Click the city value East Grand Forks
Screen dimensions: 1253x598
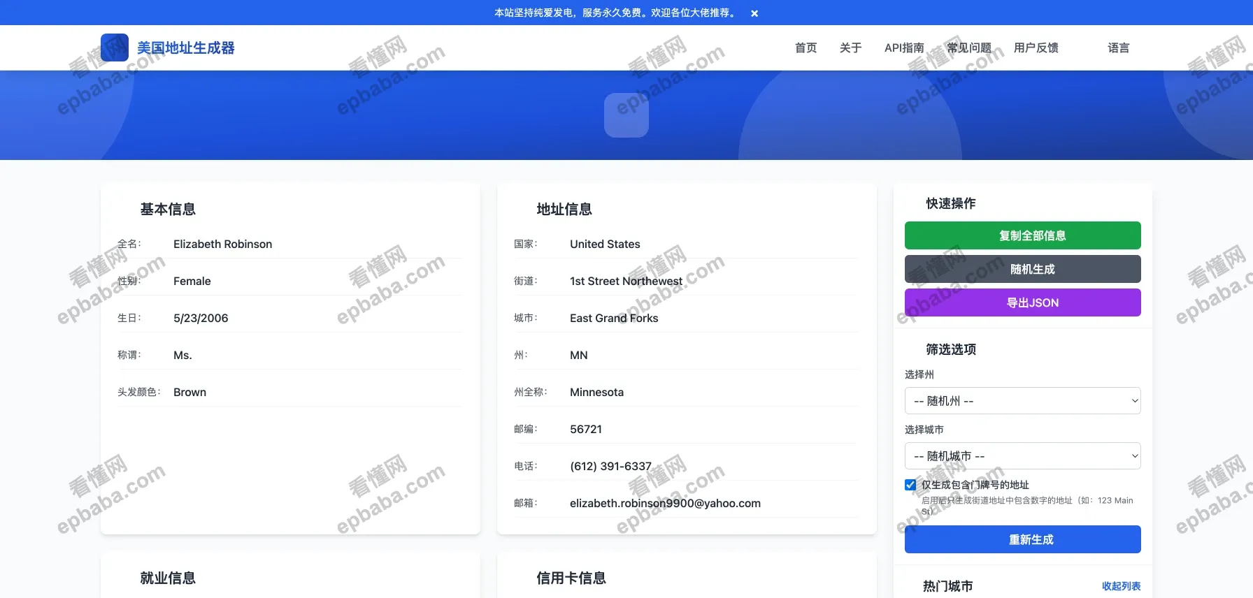[x=614, y=318]
